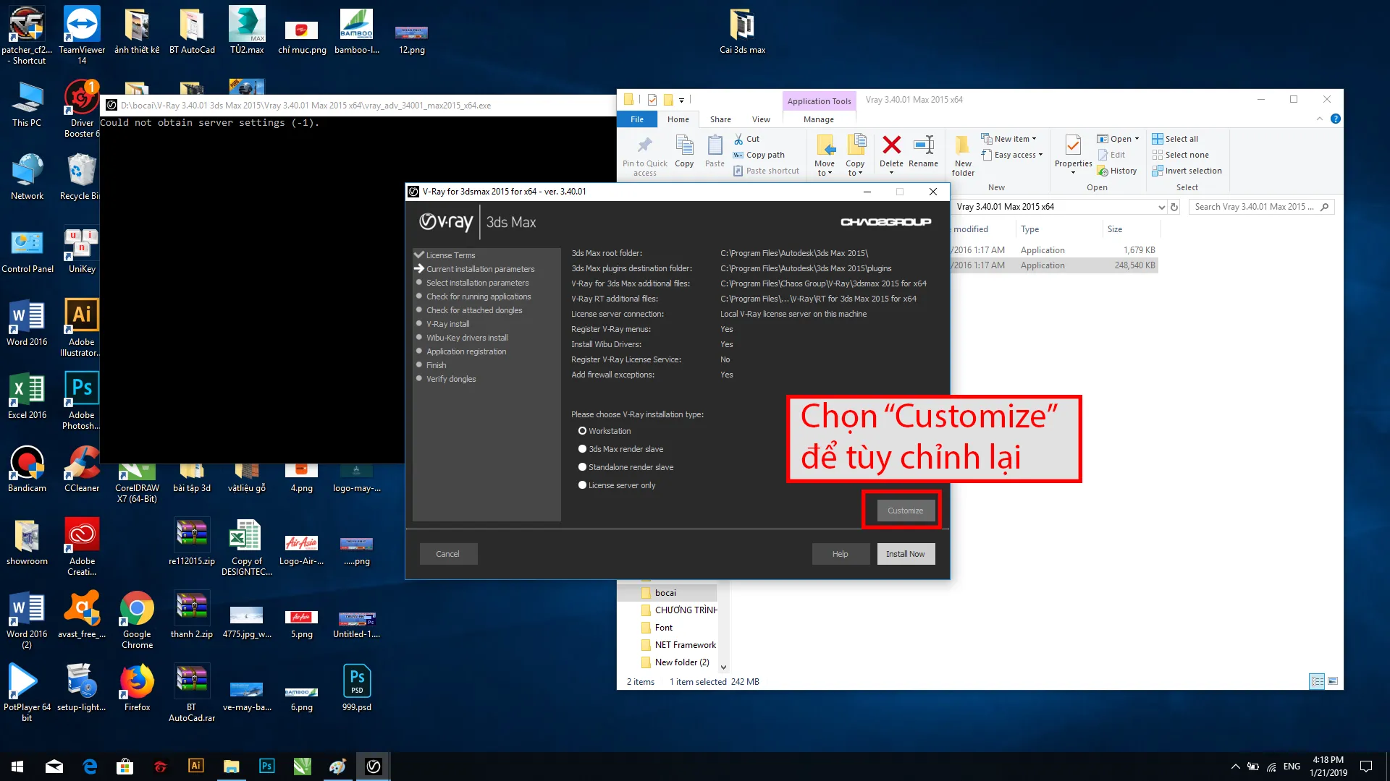Image resolution: width=1390 pixels, height=781 pixels.
Task: Switch to the View ribbon tab
Action: coord(761,119)
